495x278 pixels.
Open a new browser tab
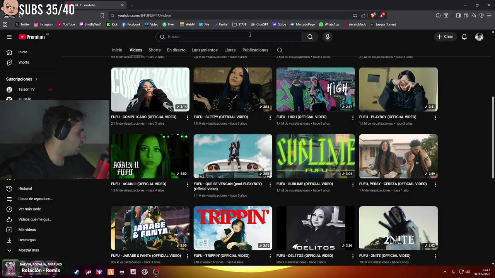point(132,5)
